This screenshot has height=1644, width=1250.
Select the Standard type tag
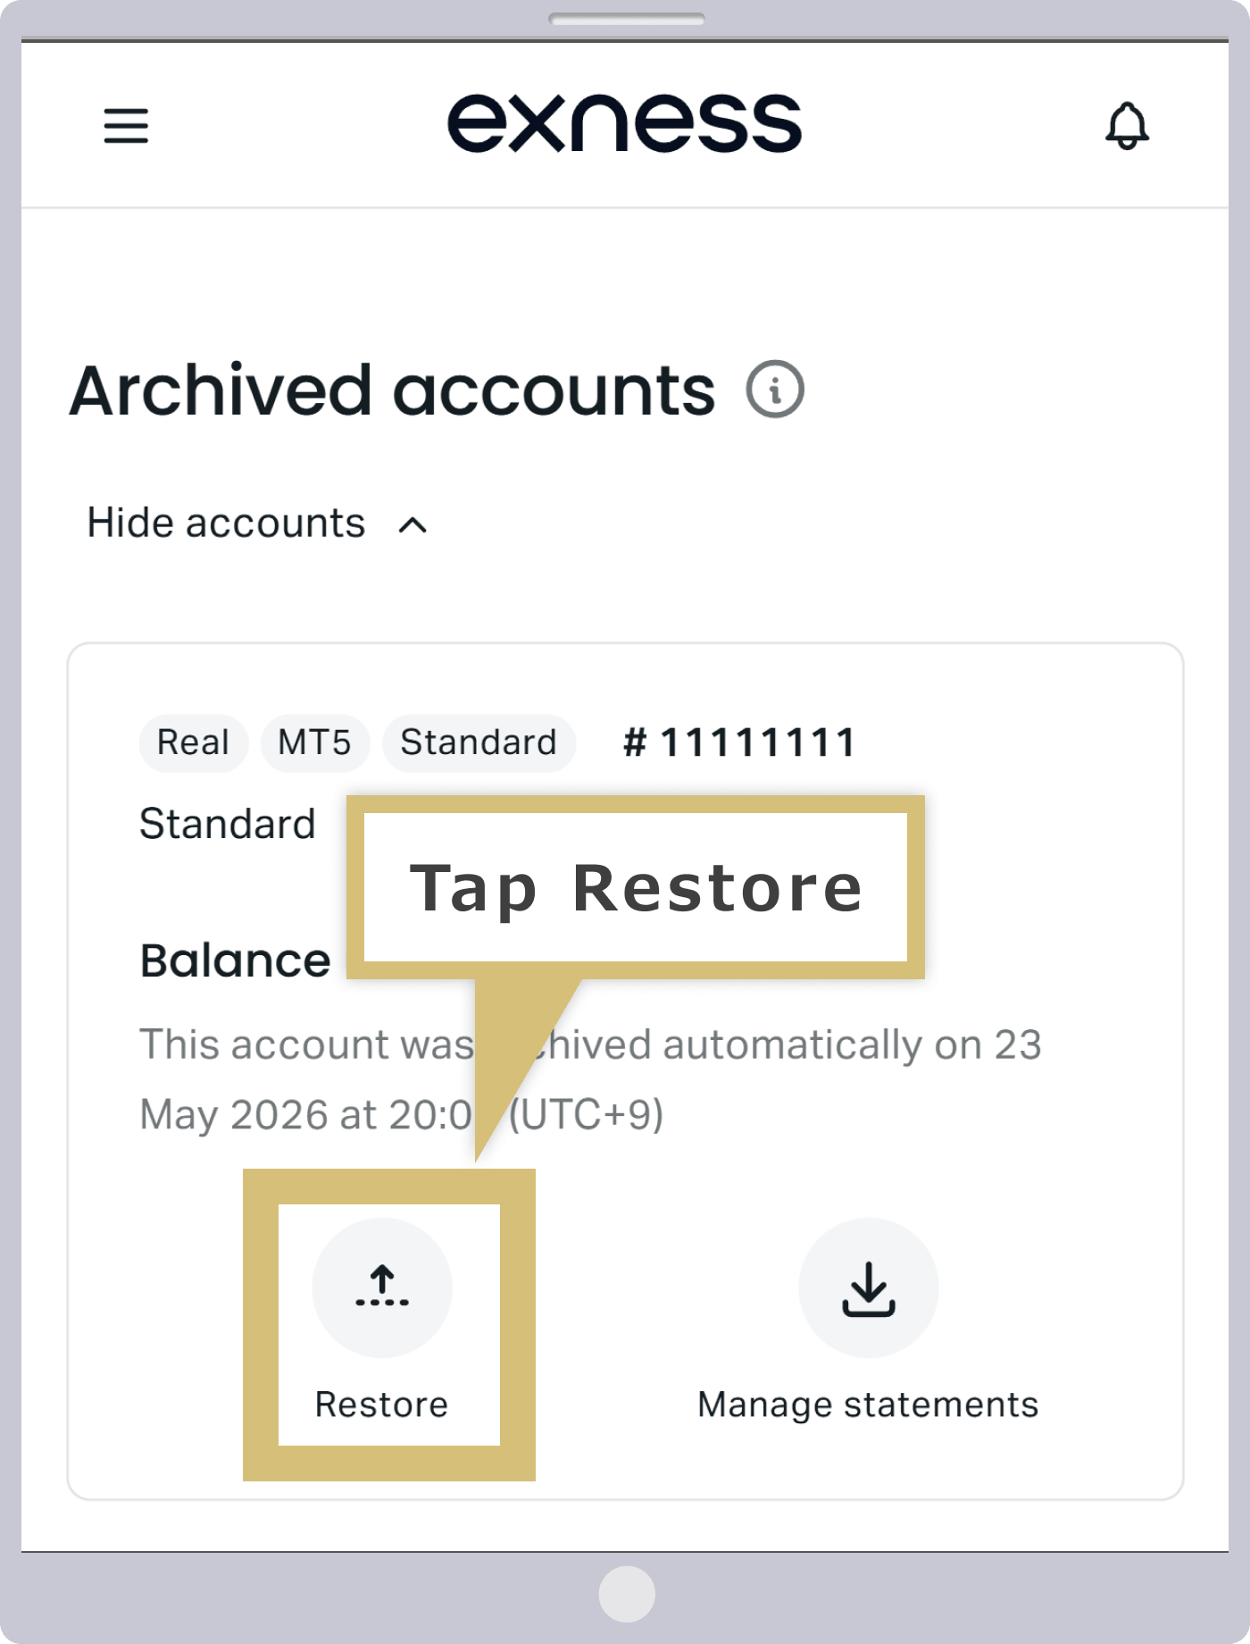point(479,742)
